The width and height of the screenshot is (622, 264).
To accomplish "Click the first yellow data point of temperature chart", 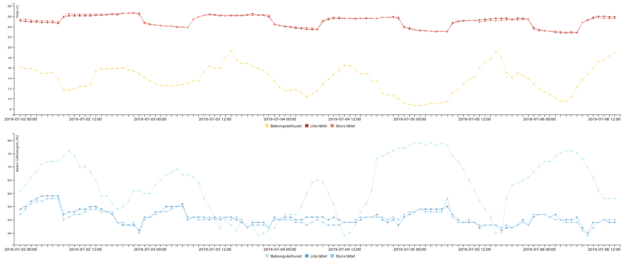I will tap(20, 67).
